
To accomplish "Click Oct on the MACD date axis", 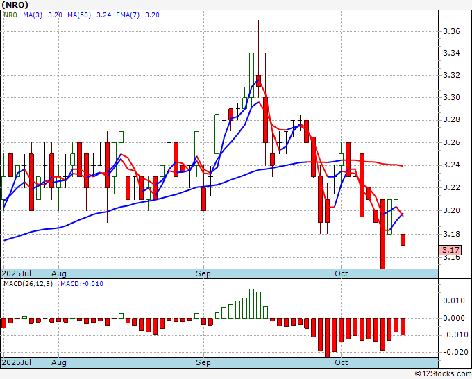I will 342,362.
